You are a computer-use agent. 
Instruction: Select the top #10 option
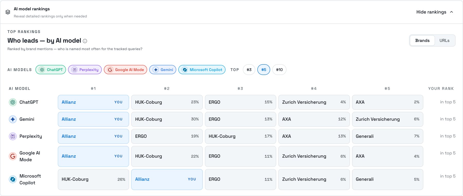tap(279, 70)
